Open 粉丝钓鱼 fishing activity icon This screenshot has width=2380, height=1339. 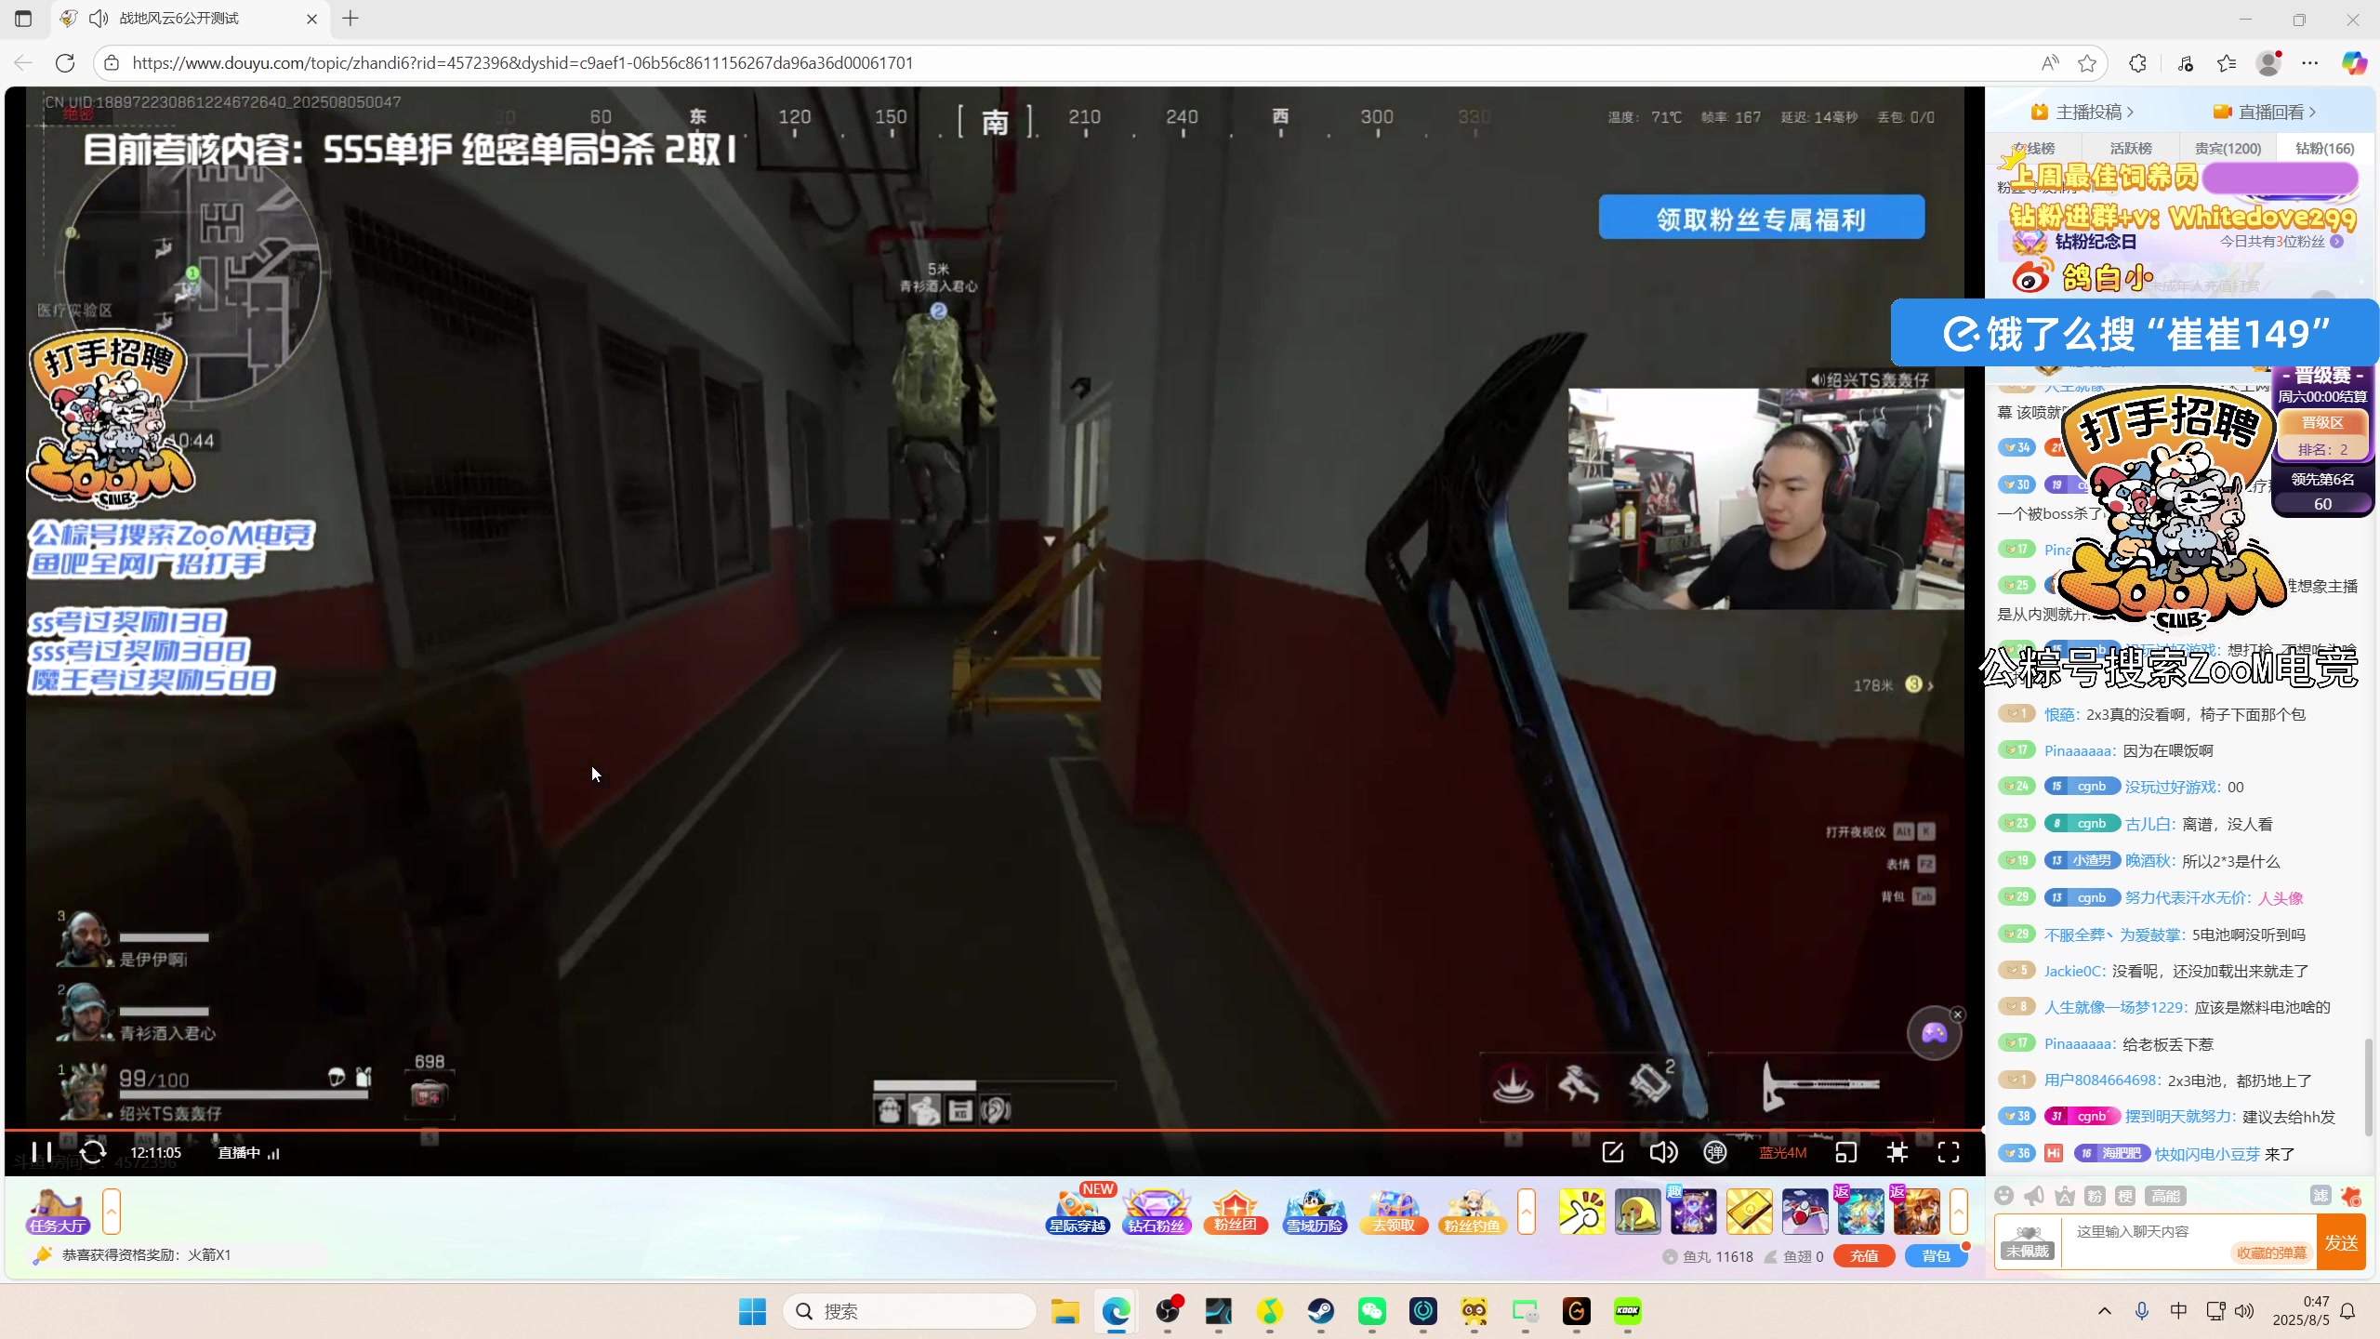[x=1473, y=1212]
